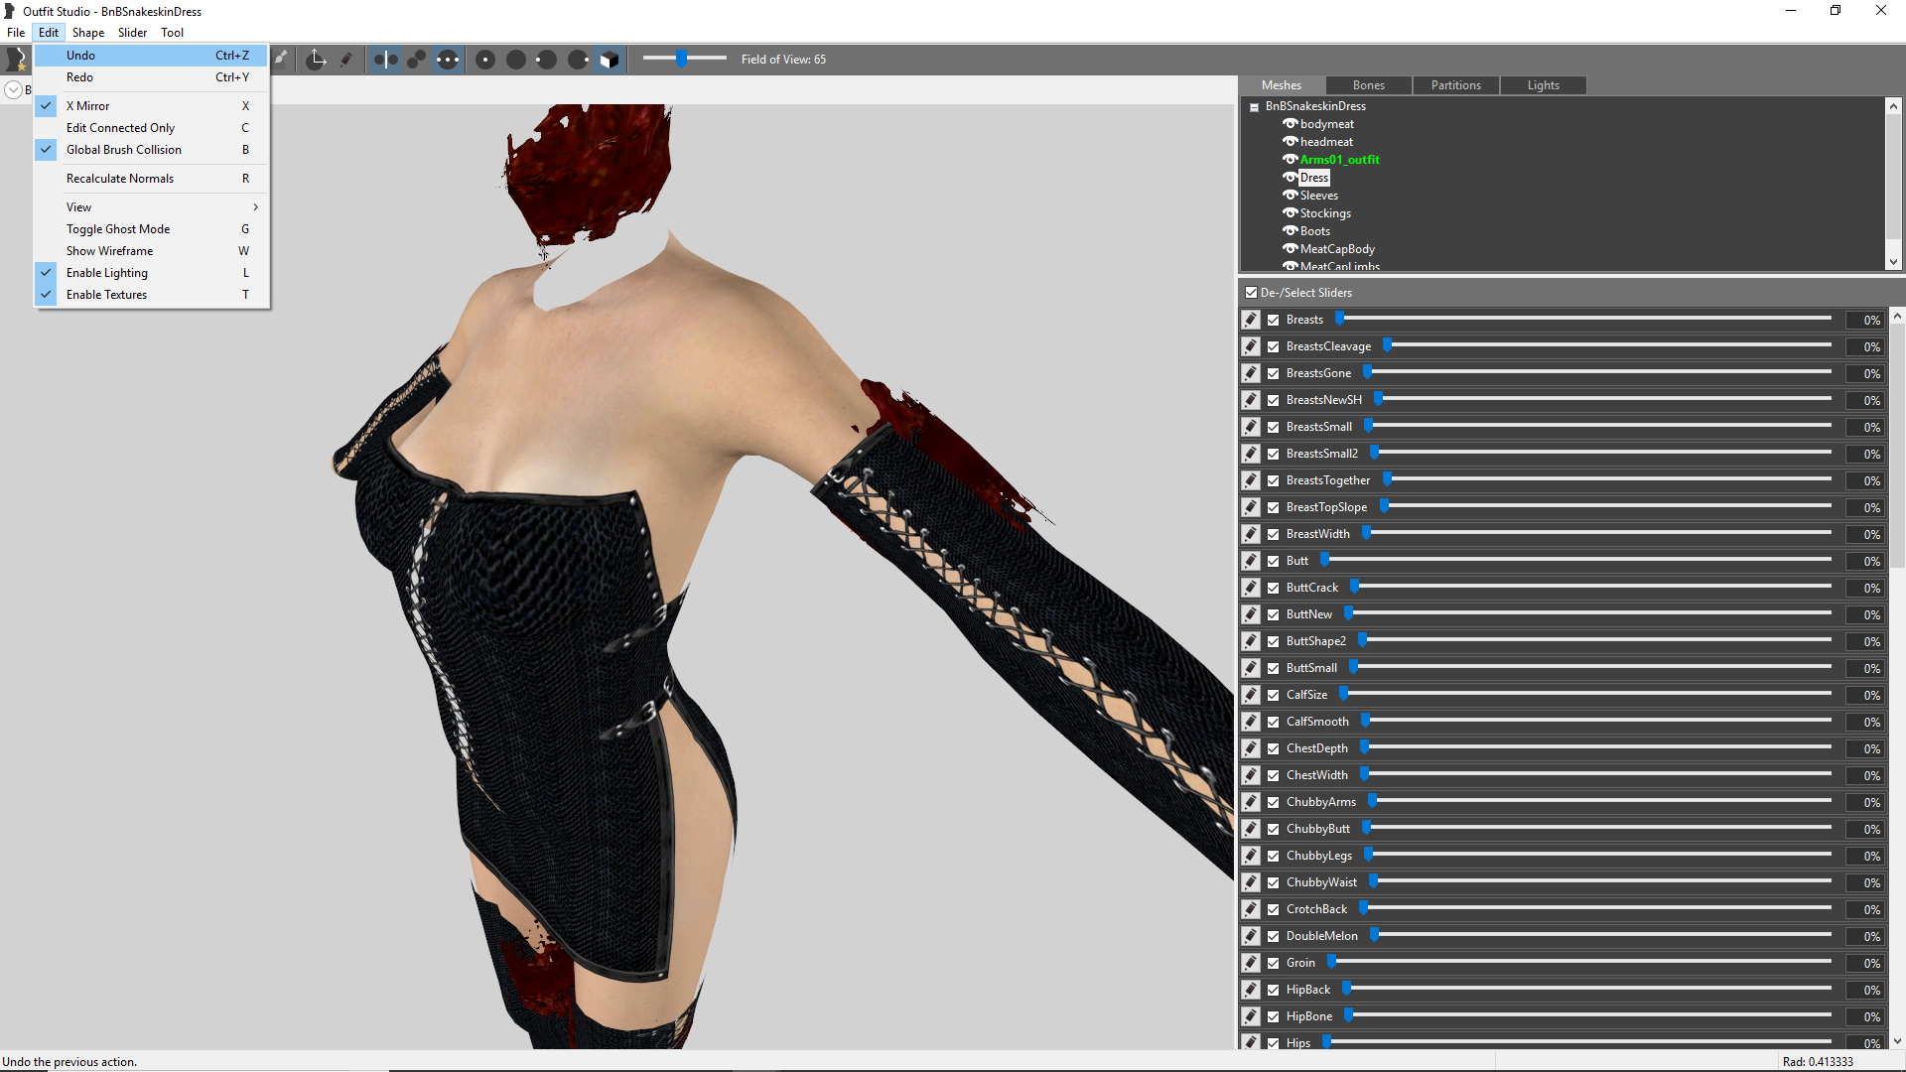Image resolution: width=1906 pixels, height=1072 pixels.
Task: Select the Vertex Edit pencil tool
Action: click(346, 60)
